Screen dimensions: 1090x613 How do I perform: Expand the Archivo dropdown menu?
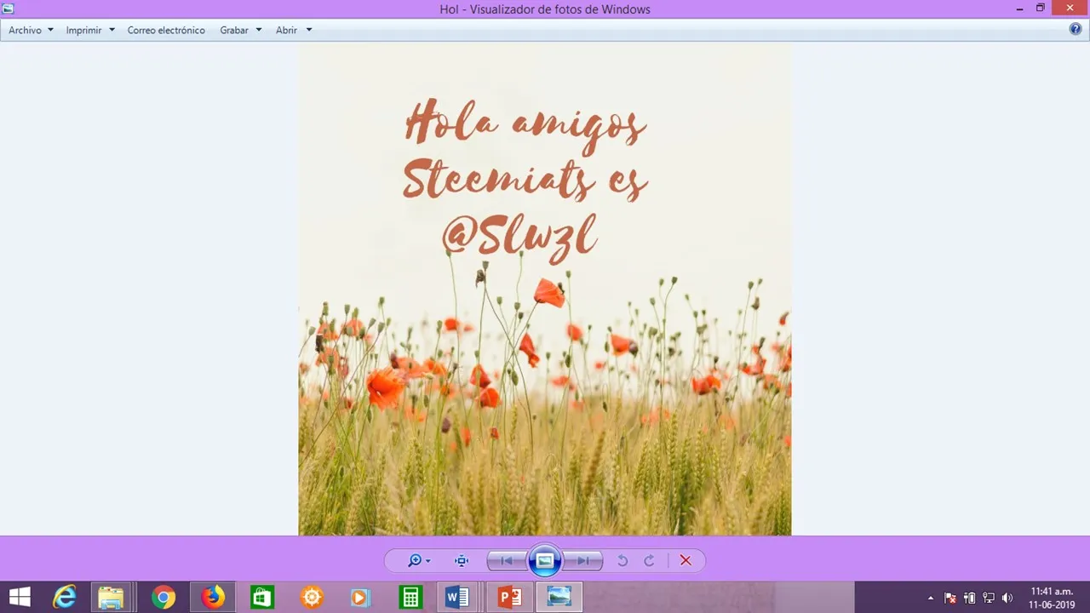pos(31,30)
